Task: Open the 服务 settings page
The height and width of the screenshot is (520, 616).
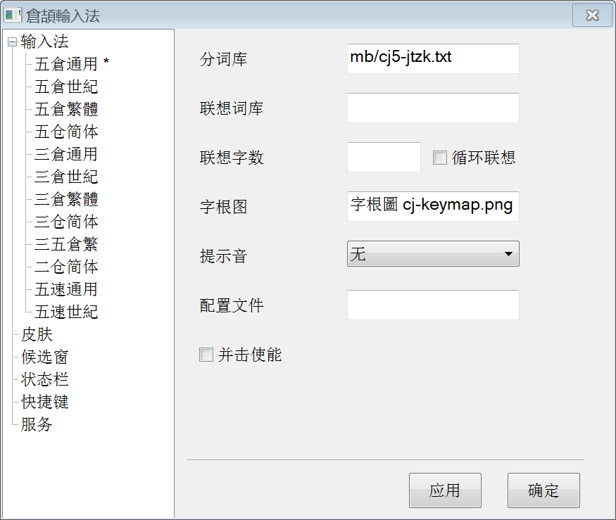Action: pos(37,424)
